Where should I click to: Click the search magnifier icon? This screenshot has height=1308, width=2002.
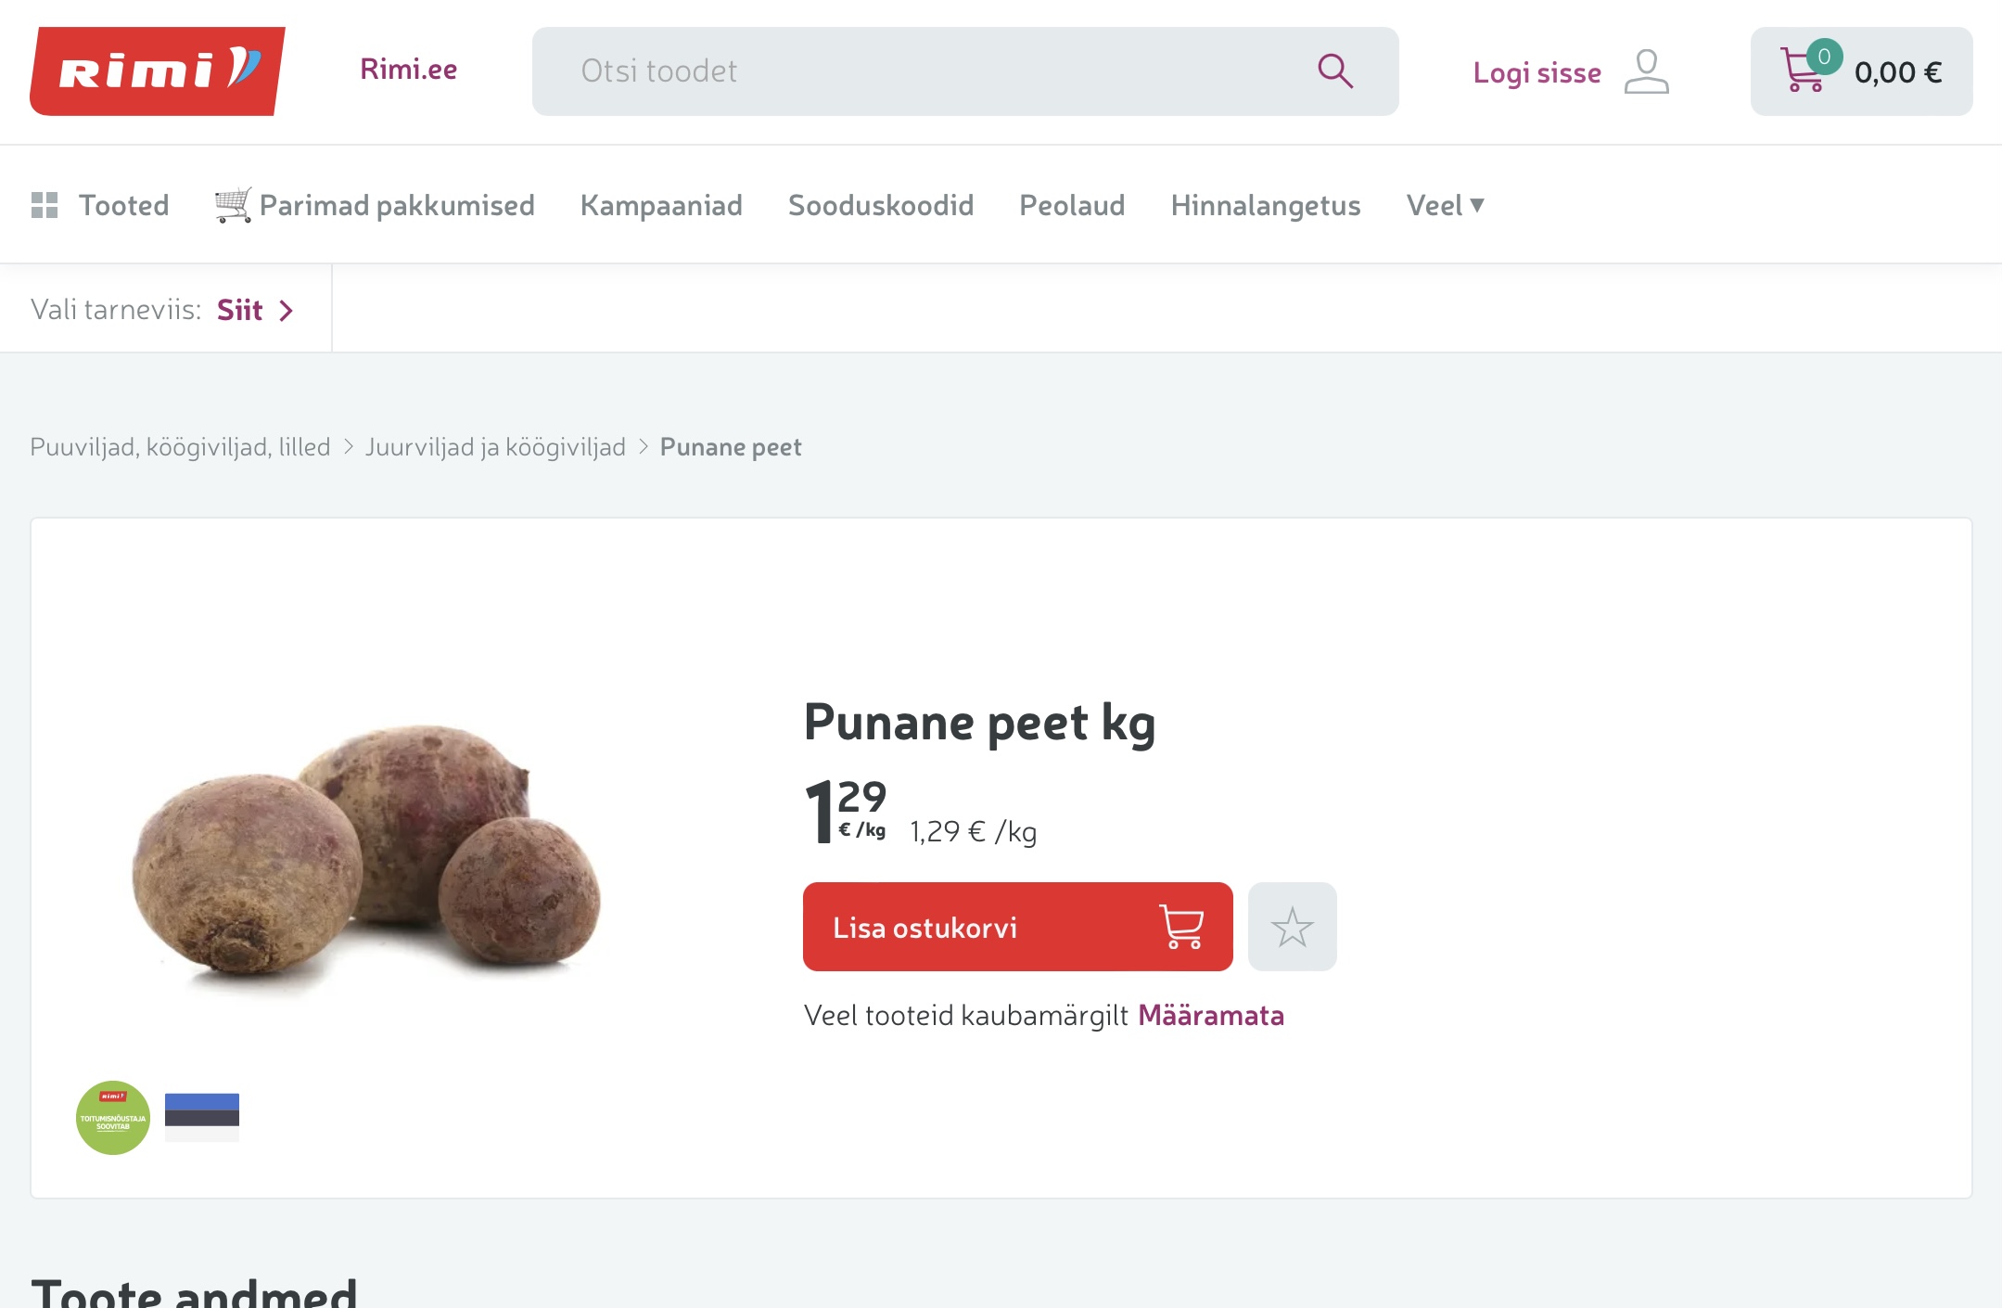pos(1335,71)
